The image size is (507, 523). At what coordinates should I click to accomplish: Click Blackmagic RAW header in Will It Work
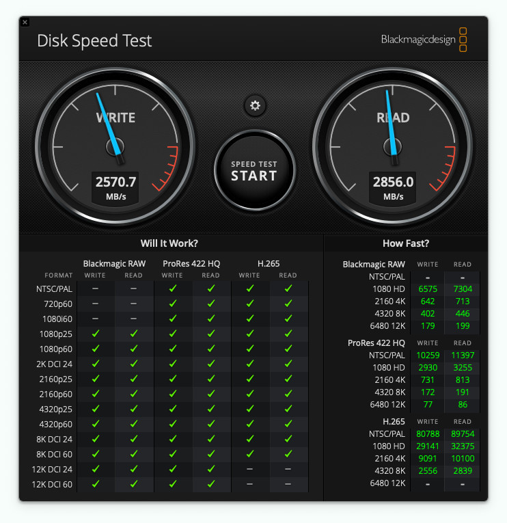[x=114, y=264]
